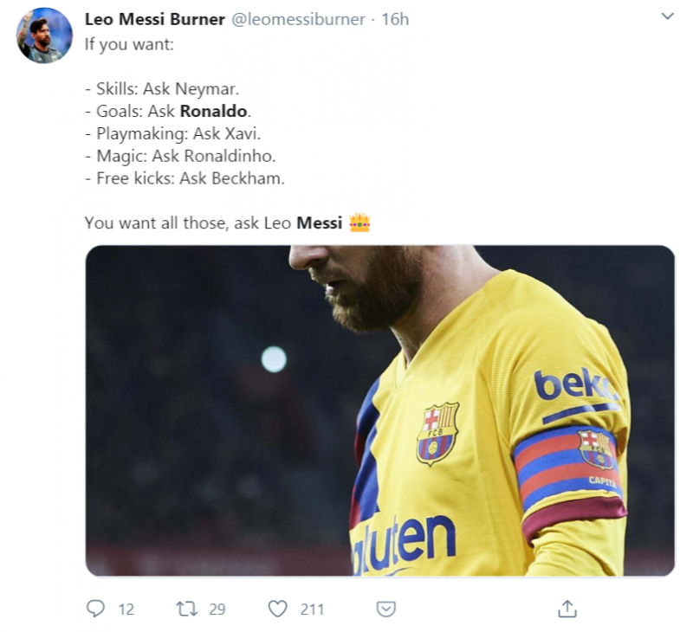Click the bold word "Ronaldo" in the tweet
Viewport: 693px width, 632px height.
click(x=213, y=111)
